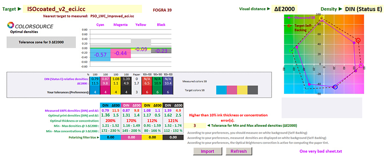Select the blue overprint tolerance cell 6
The width and height of the screenshot is (389, 161).
pyautogui.click(x=168, y=92)
